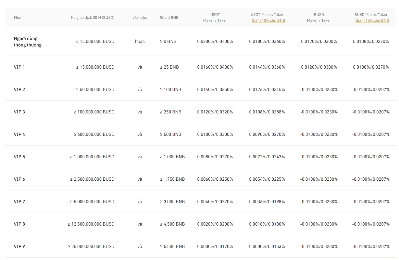Click the 'VIP 2' row label
Viewport: 399px width, 260px height.
tap(19, 89)
